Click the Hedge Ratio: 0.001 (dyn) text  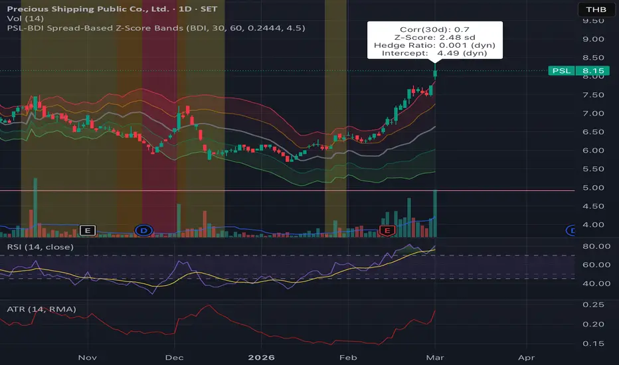pyautogui.click(x=434, y=45)
